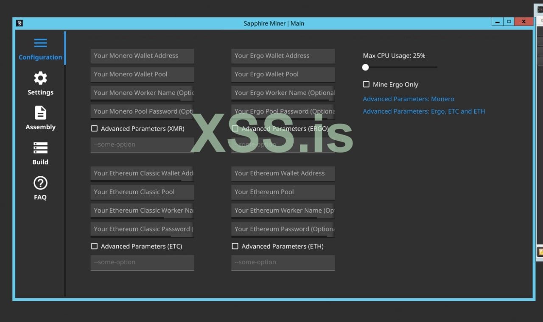Minimize the Sapphire Miner window
The image size is (543, 322).
pyautogui.click(x=498, y=22)
